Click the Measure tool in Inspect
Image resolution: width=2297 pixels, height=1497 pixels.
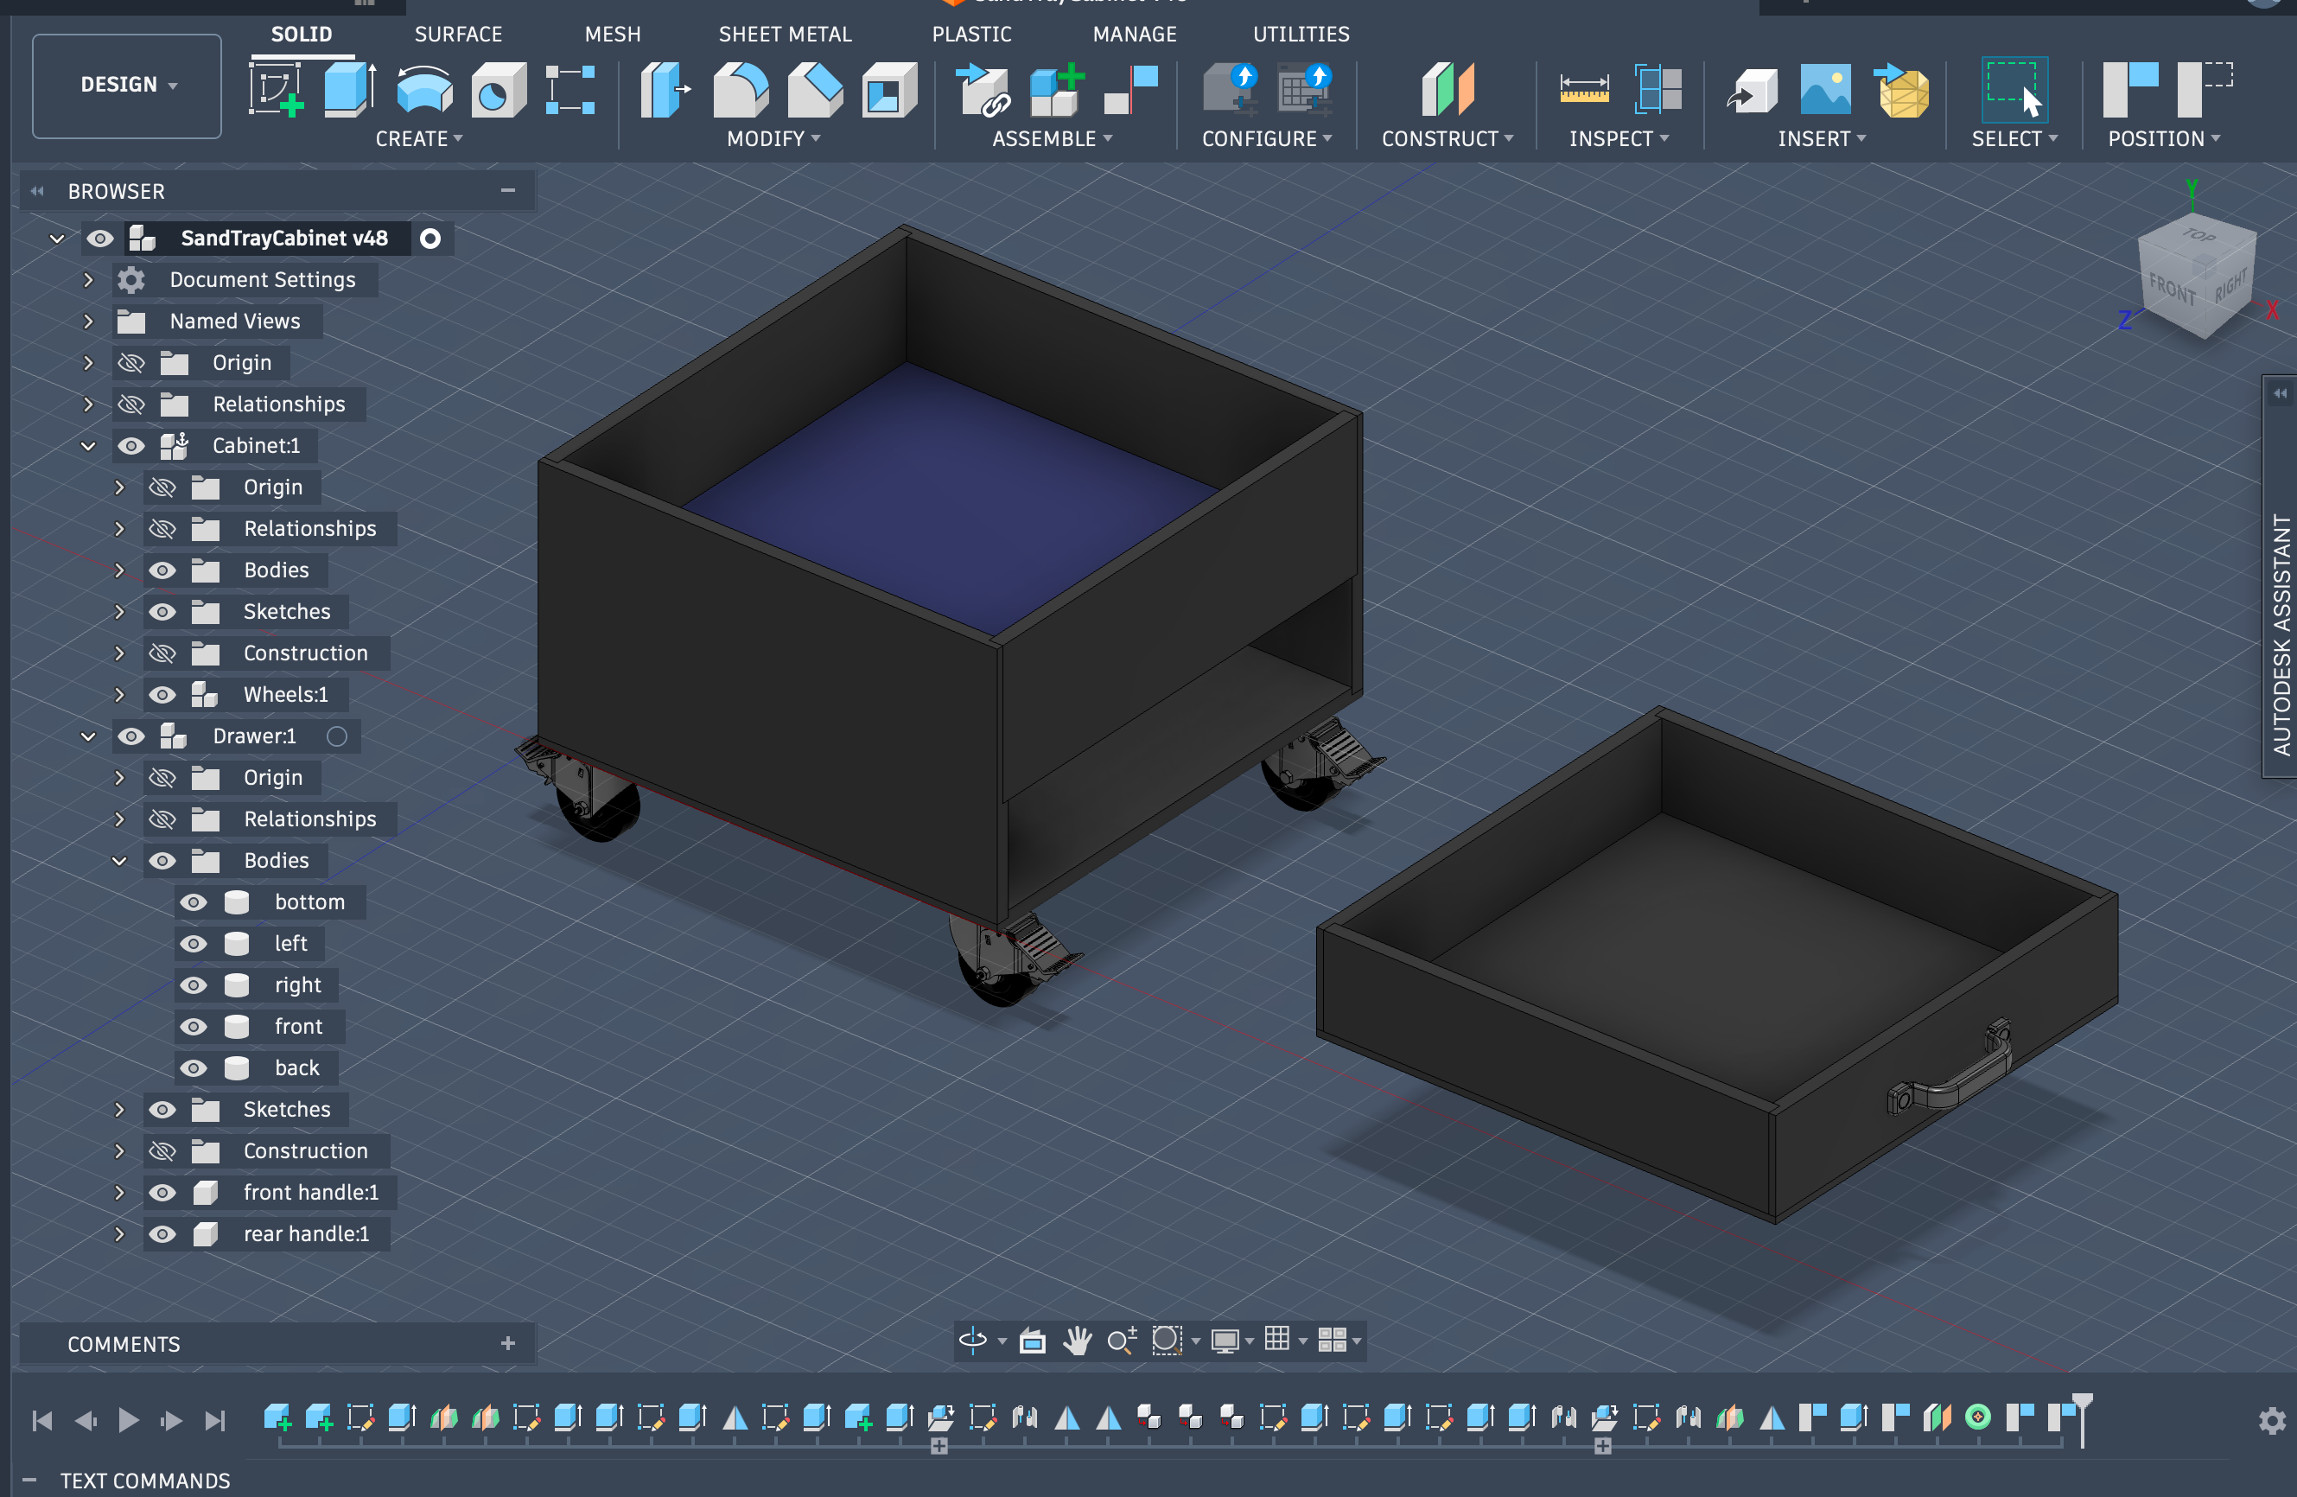tap(1584, 90)
